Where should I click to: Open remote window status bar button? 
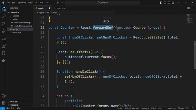2,108
